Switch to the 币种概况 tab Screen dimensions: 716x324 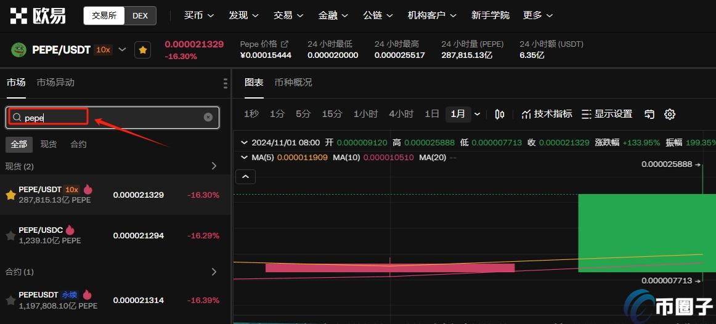click(x=293, y=82)
